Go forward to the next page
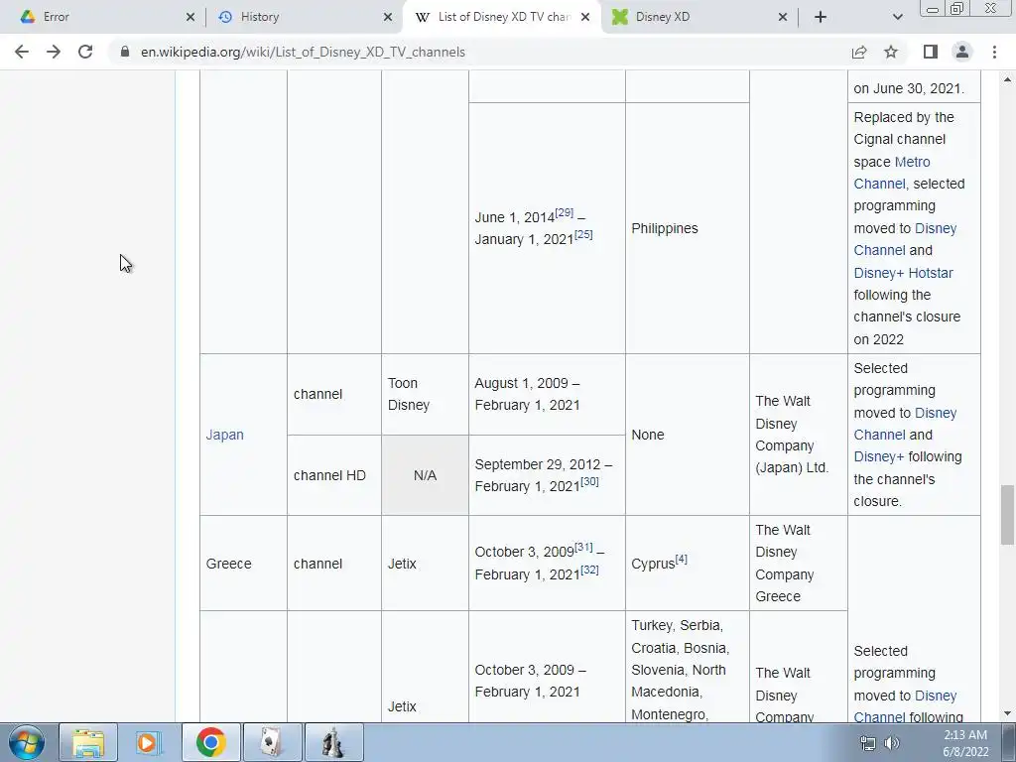The height and width of the screenshot is (762, 1016). click(x=54, y=52)
